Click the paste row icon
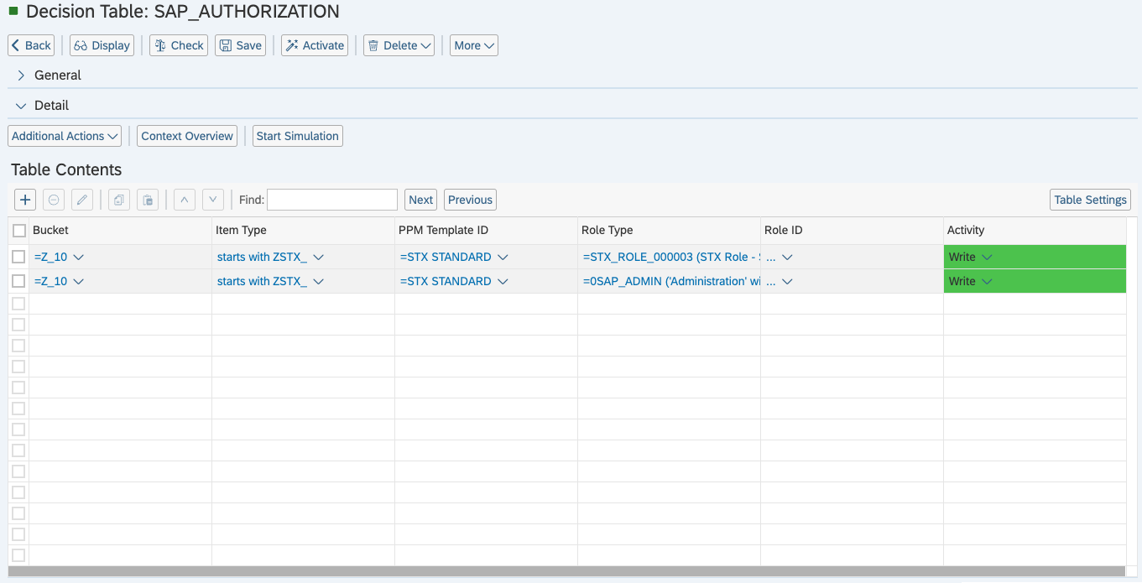The image size is (1142, 583). [x=147, y=200]
